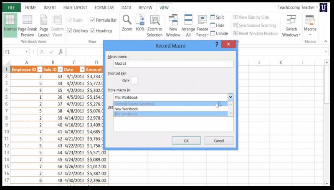Switch to Page Layout view
Screen dimensions: 334x190
click(44, 26)
